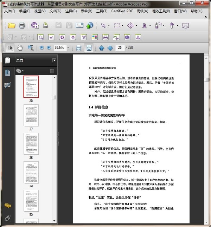Open zoom percentage dropdown arrow

[68, 48]
